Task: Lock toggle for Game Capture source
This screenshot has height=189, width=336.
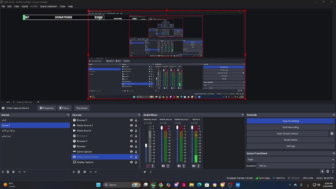Action: click(x=136, y=152)
